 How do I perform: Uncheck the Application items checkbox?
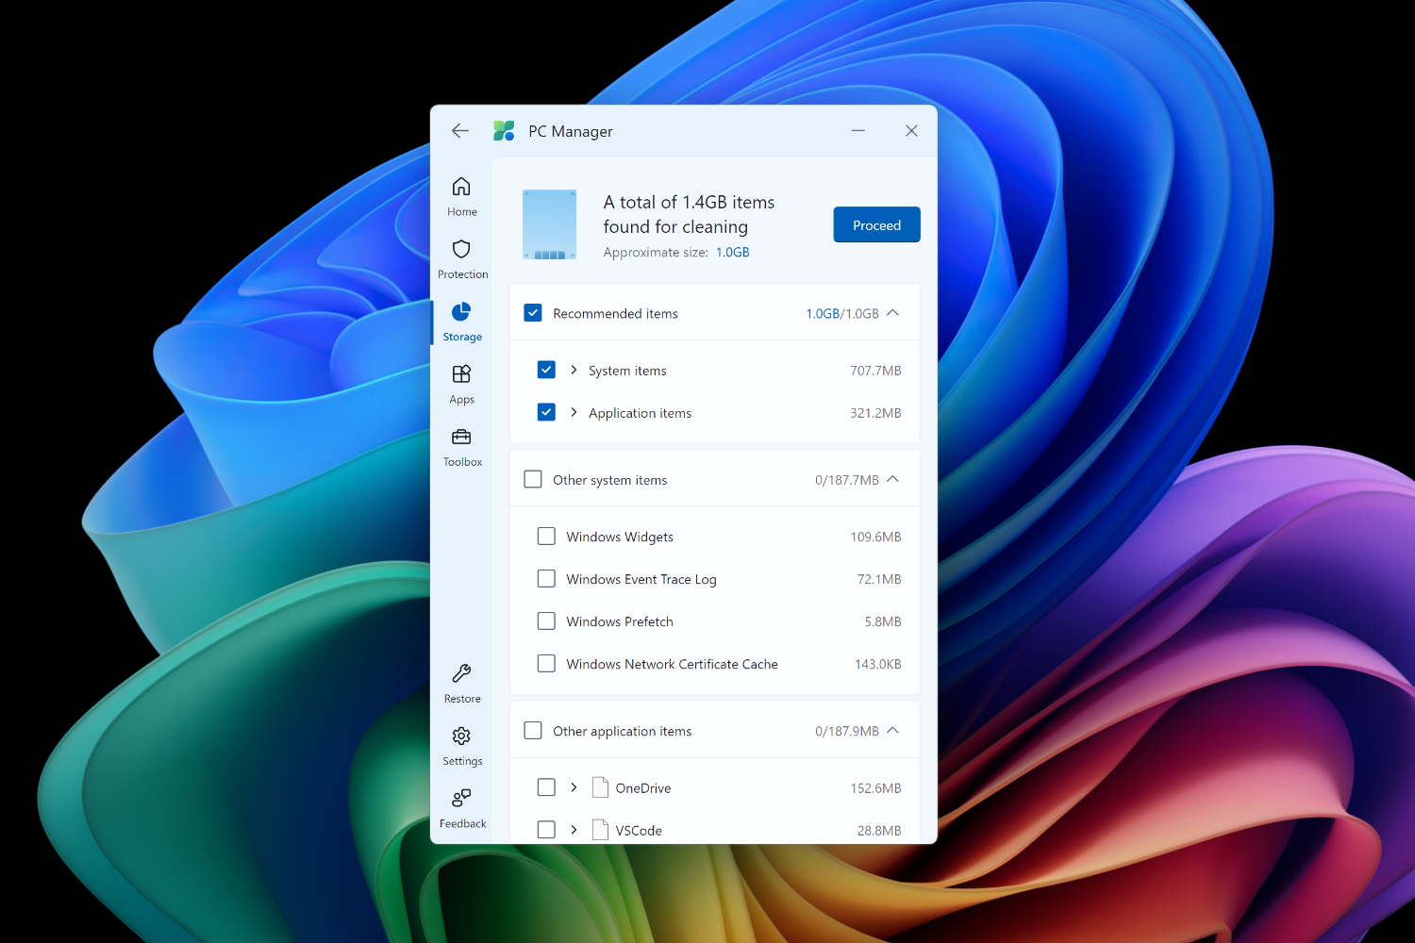tap(546, 412)
